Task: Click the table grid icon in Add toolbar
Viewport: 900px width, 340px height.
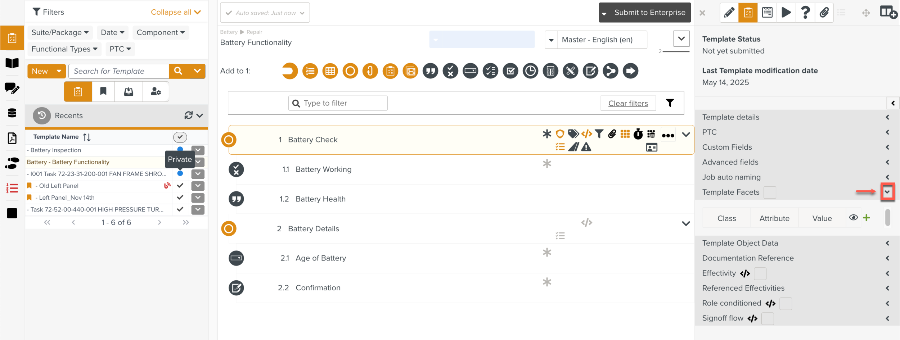Action: pos(330,71)
